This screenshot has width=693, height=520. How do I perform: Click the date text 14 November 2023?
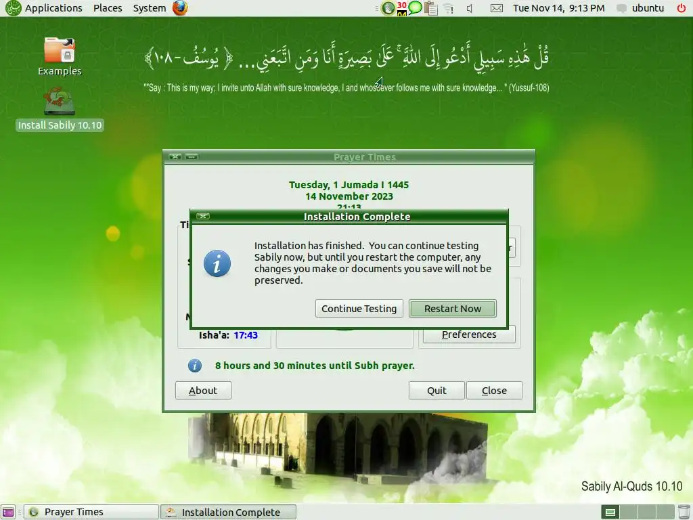[349, 196]
